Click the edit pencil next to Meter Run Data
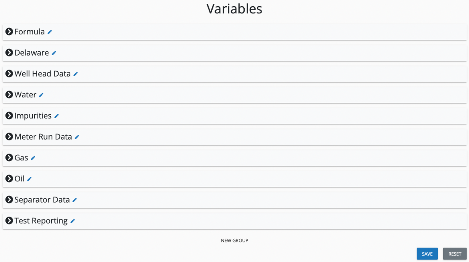The height and width of the screenshot is (262, 469). tap(77, 137)
